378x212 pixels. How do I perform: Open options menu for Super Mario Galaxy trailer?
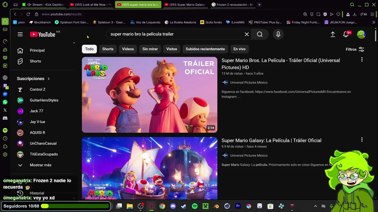click(x=362, y=140)
